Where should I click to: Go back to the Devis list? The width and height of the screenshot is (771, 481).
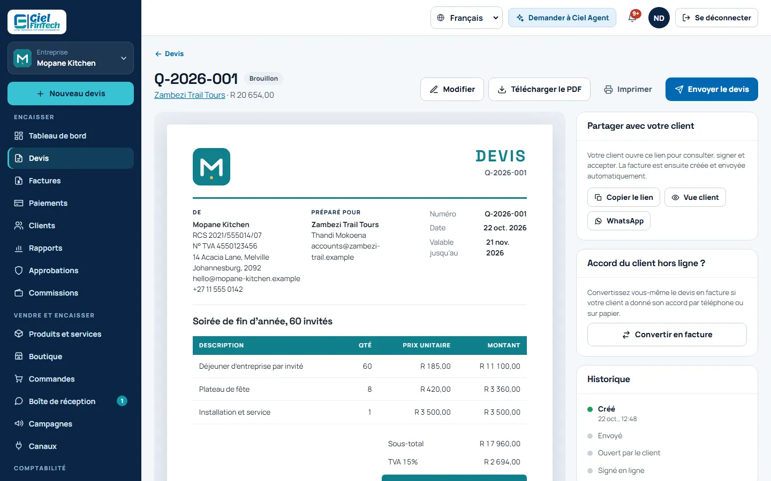click(169, 54)
